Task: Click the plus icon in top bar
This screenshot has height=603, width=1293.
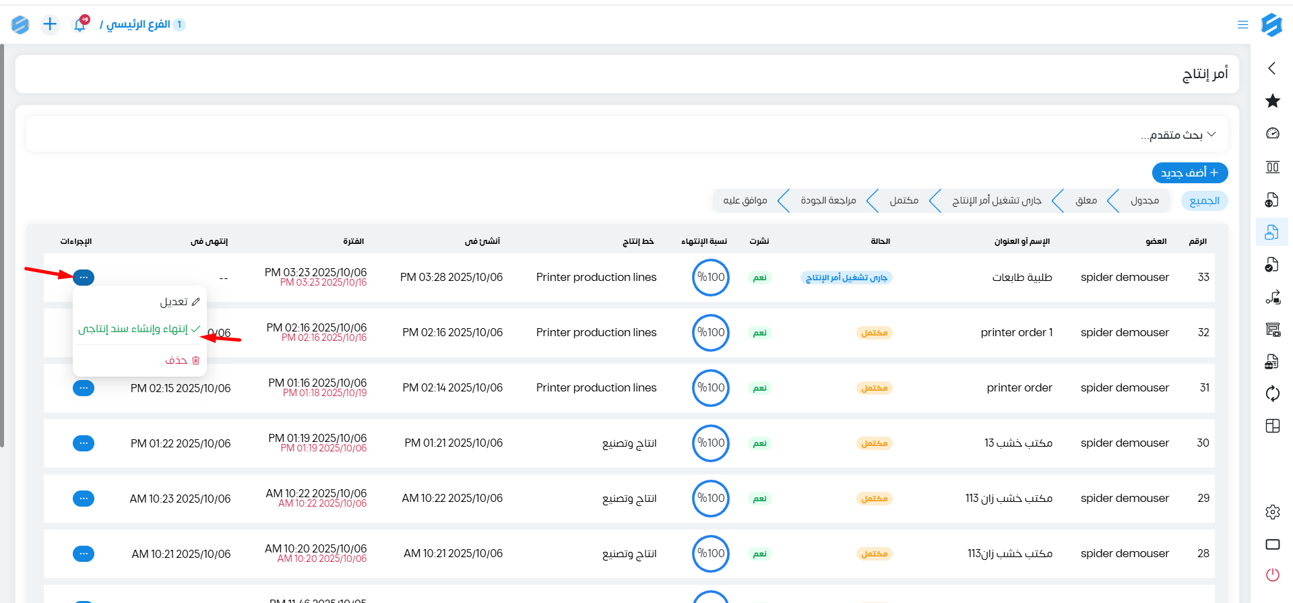Action: click(50, 25)
